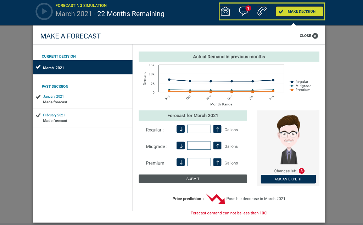The image size is (363, 225).
Task: Increase the Midgrade gallons forecast
Action: click(217, 146)
